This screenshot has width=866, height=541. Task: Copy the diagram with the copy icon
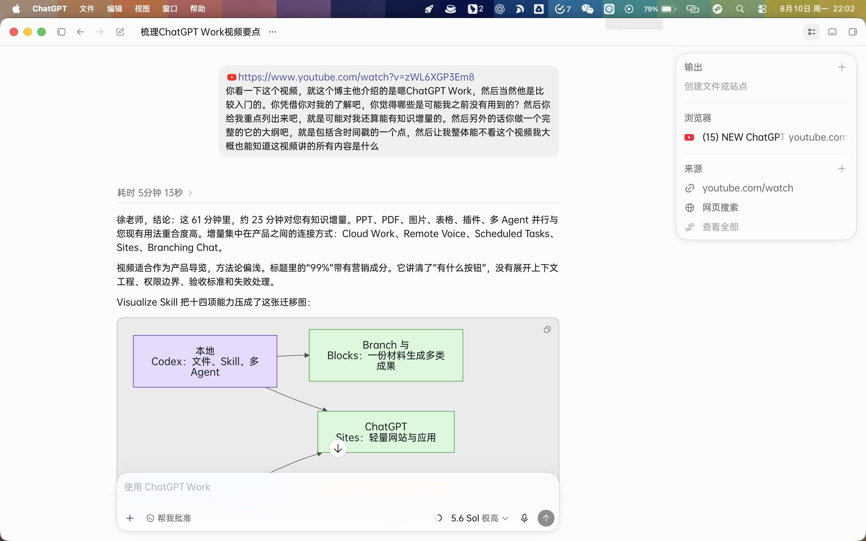point(547,329)
